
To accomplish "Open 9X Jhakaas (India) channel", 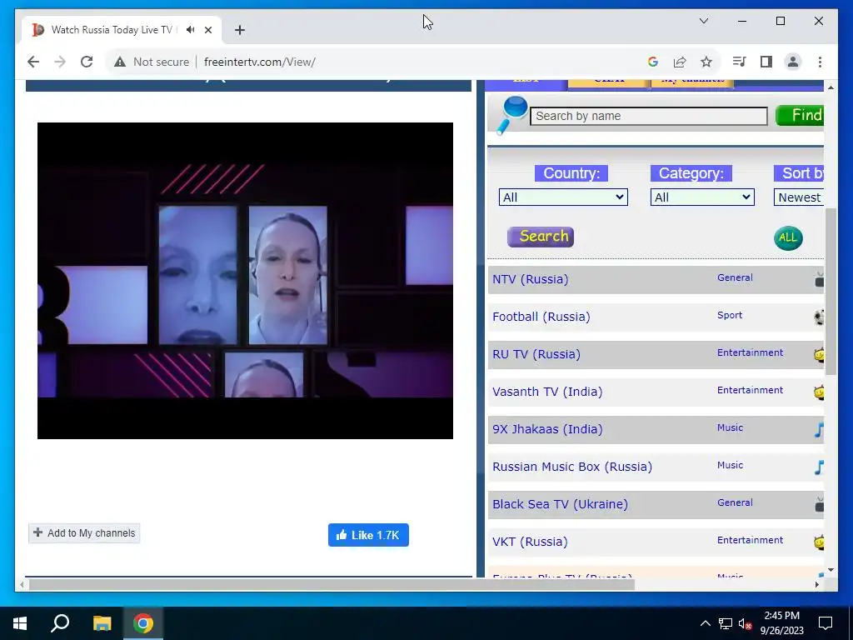I will (547, 429).
